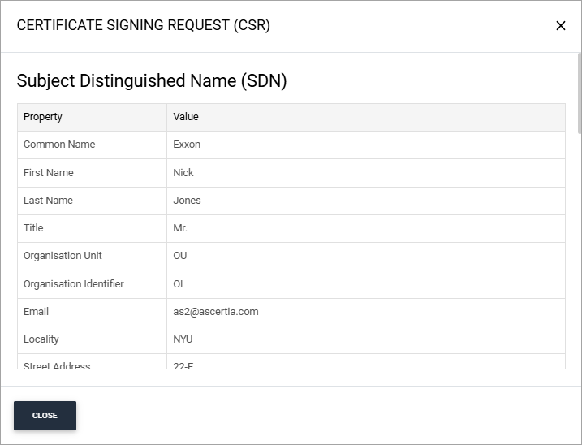The width and height of the screenshot is (582, 445).
Task: Click the Value column header
Action: point(186,117)
